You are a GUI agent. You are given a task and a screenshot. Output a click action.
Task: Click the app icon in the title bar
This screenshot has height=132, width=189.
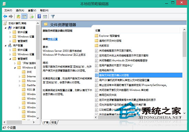[x=4, y=4]
